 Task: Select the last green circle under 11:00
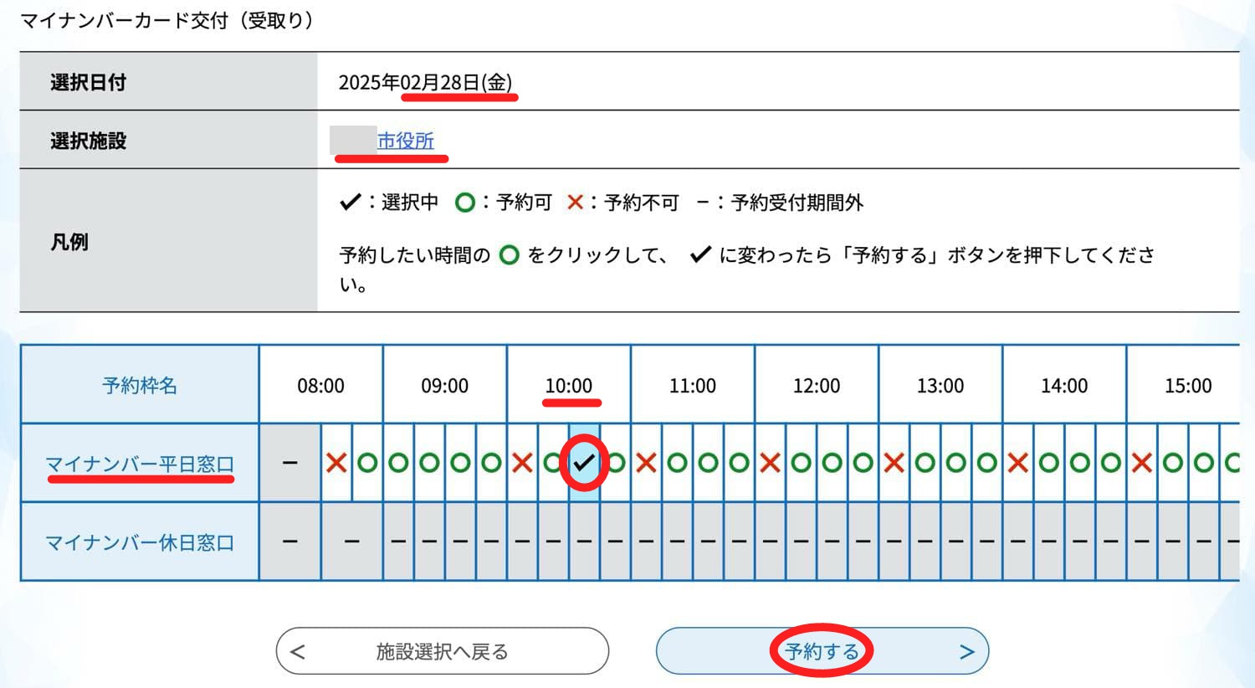pos(739,462)
